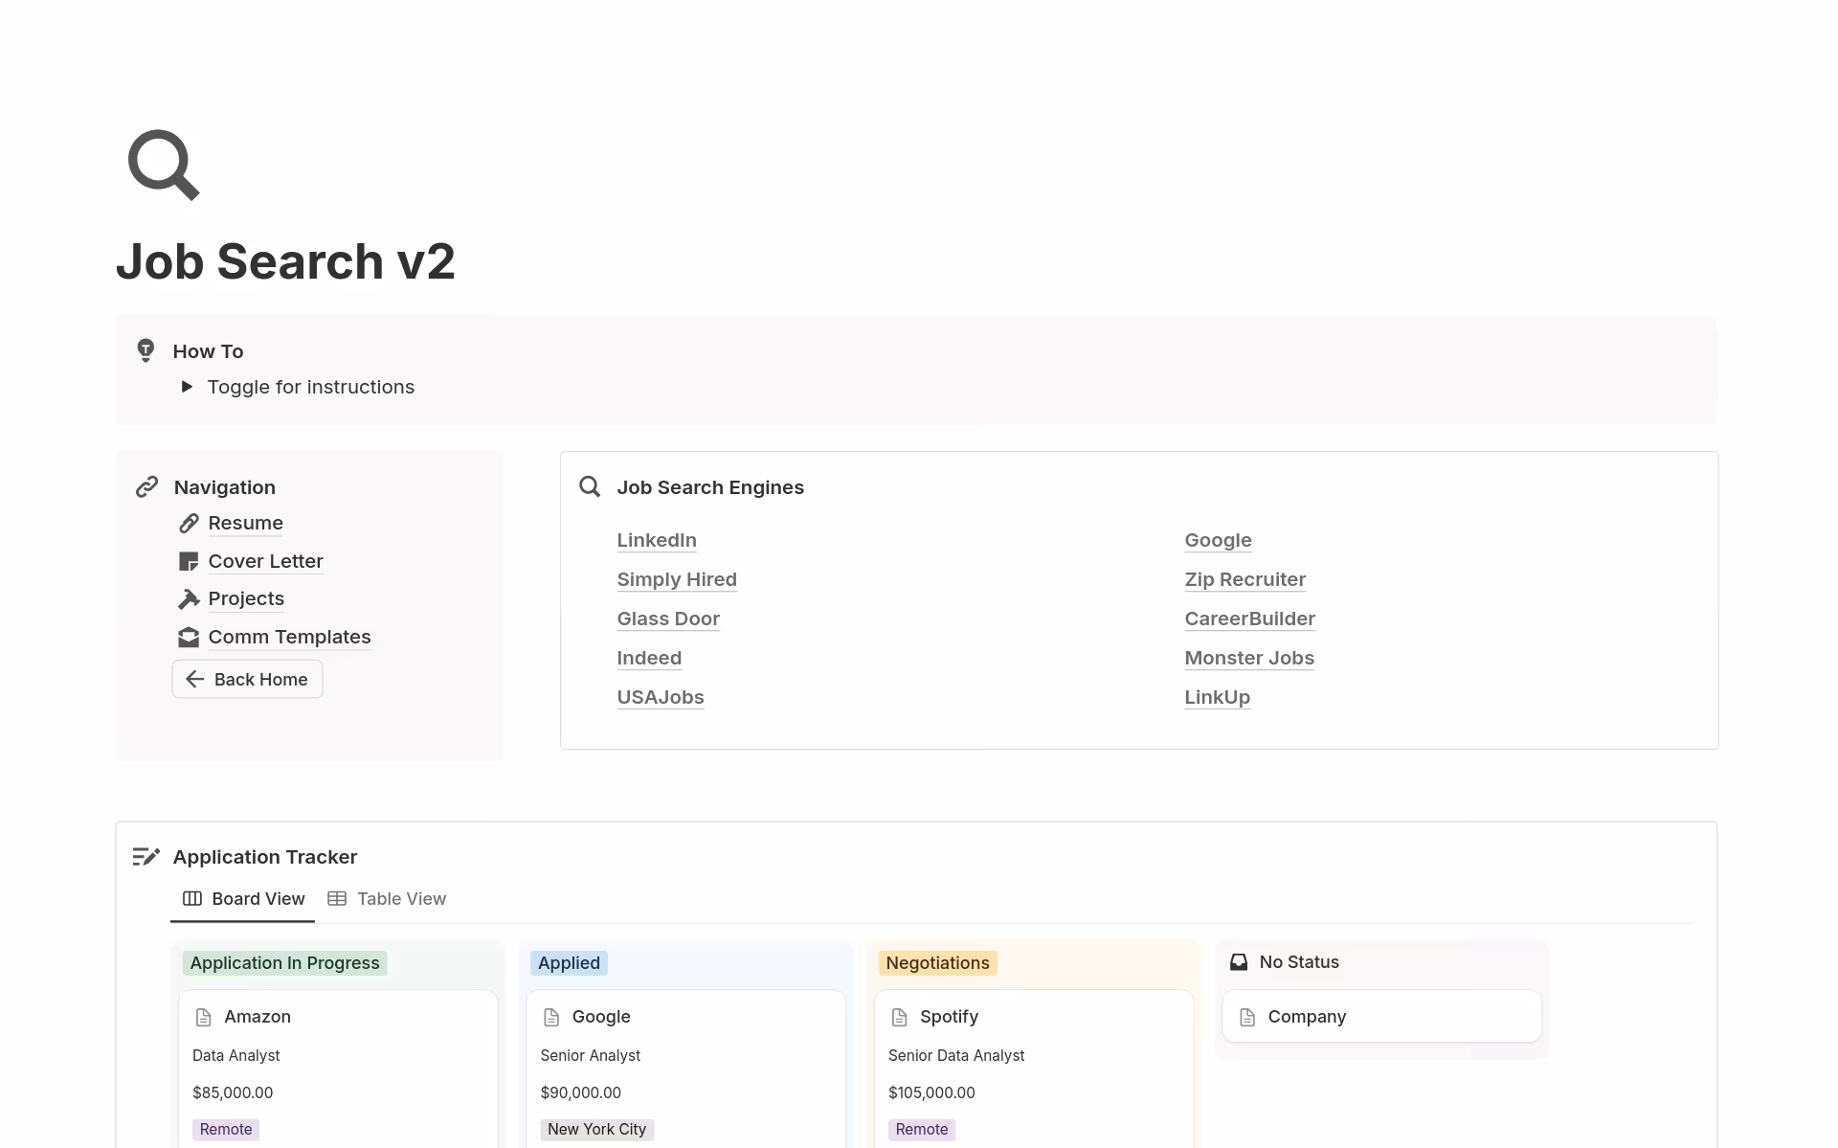Switch to the Table View tab
The image size is (1838, 1148).
point(387,899)
